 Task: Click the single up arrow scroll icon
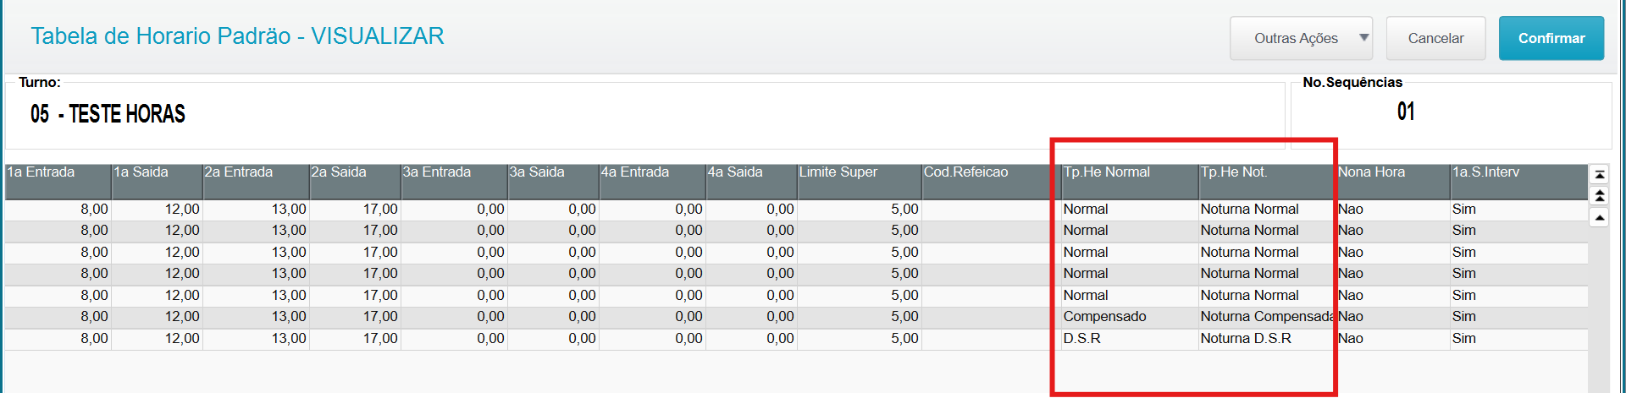point(1599,218)
